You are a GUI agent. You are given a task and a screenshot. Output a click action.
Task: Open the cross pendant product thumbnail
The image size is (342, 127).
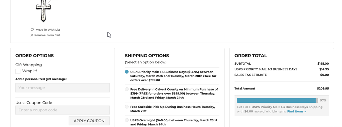pyautogui.click(x=44, y=11)
